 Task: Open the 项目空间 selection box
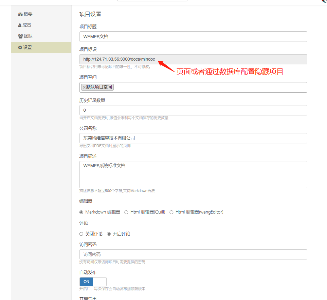(x=211, y=87)
